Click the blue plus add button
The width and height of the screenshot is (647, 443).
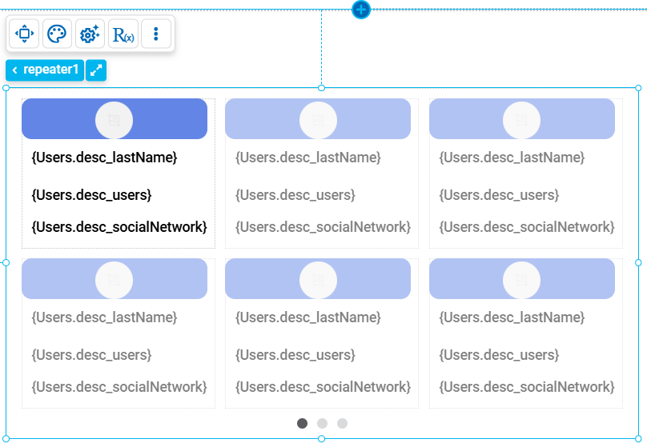(361, 10)
